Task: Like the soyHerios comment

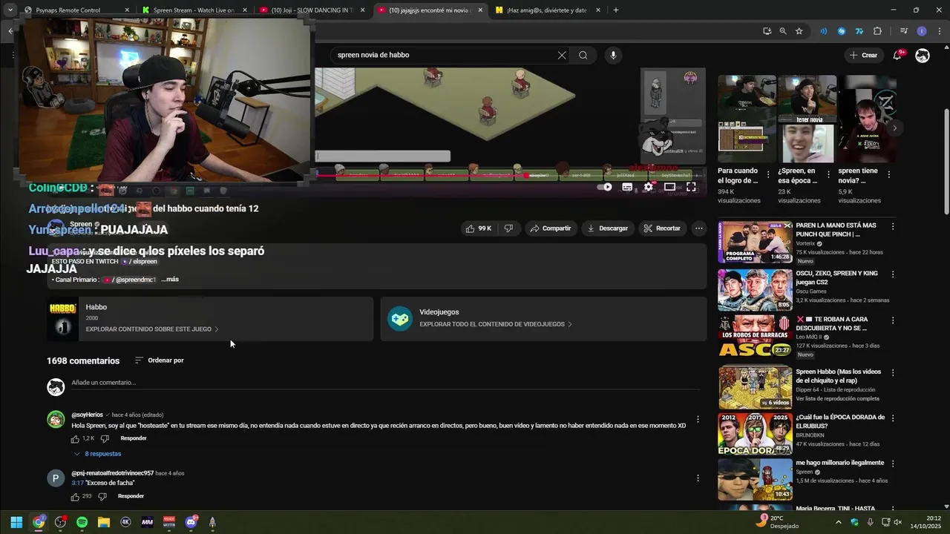Action: click(x=75, y=439)
